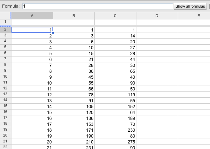Click cell C5 containing 27

click(x=116, y=47)
